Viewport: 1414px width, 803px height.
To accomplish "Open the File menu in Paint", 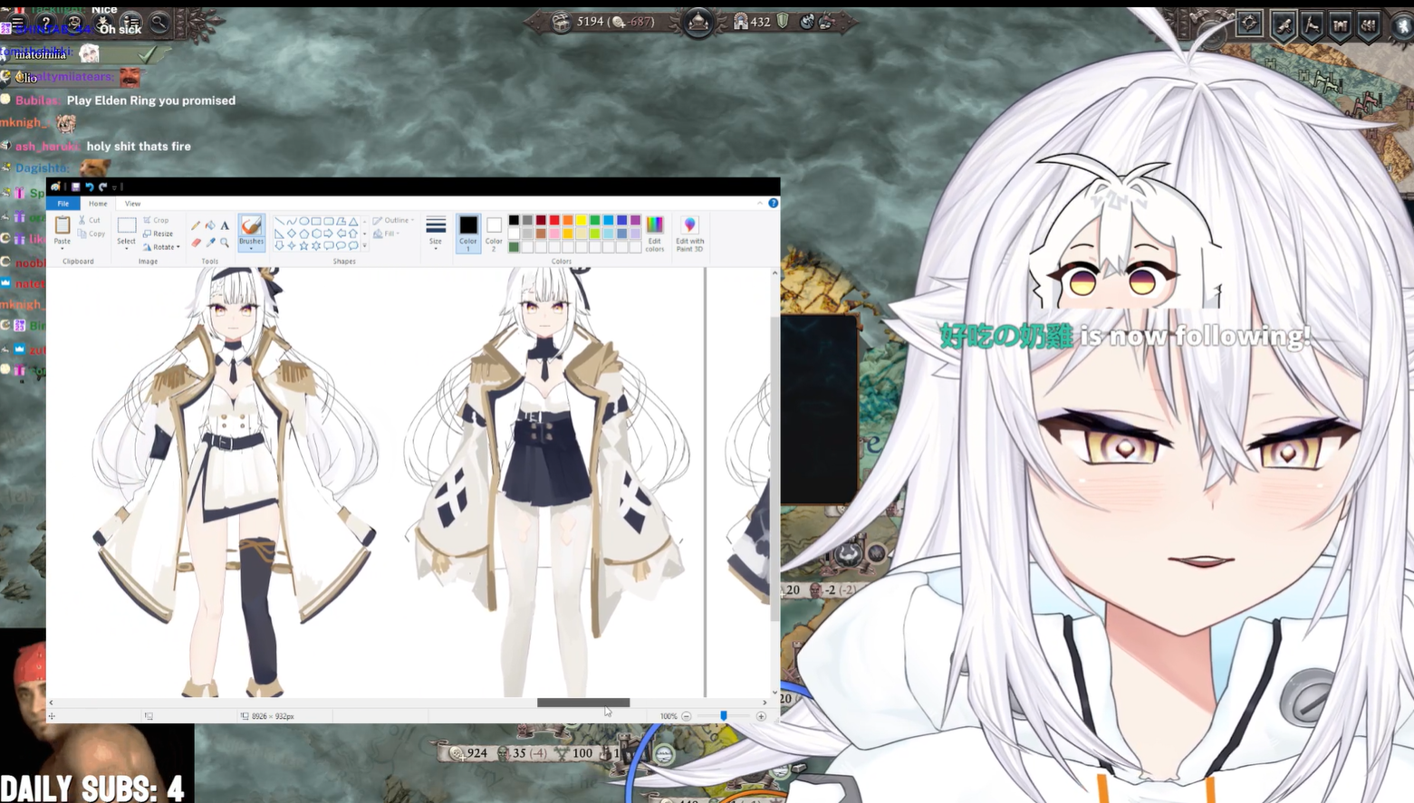I will pyautogui.click(x=63, y=204).
